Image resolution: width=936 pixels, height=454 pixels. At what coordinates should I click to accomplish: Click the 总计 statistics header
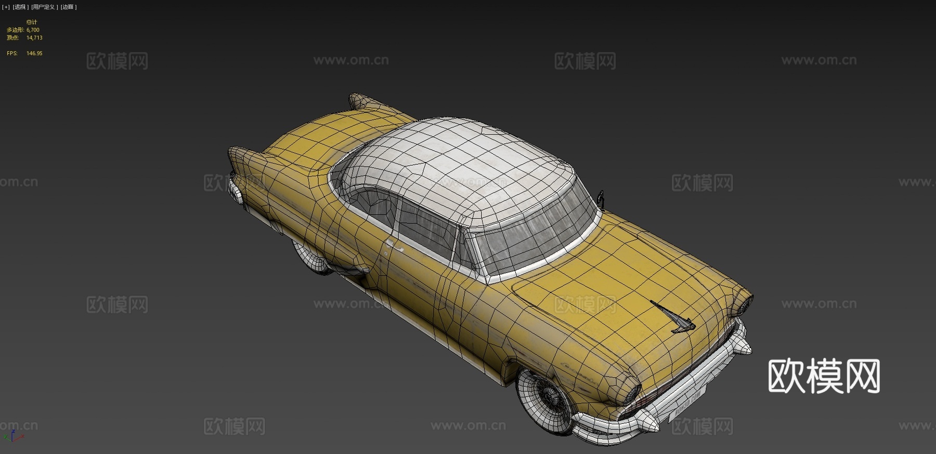tap(32, 22)
